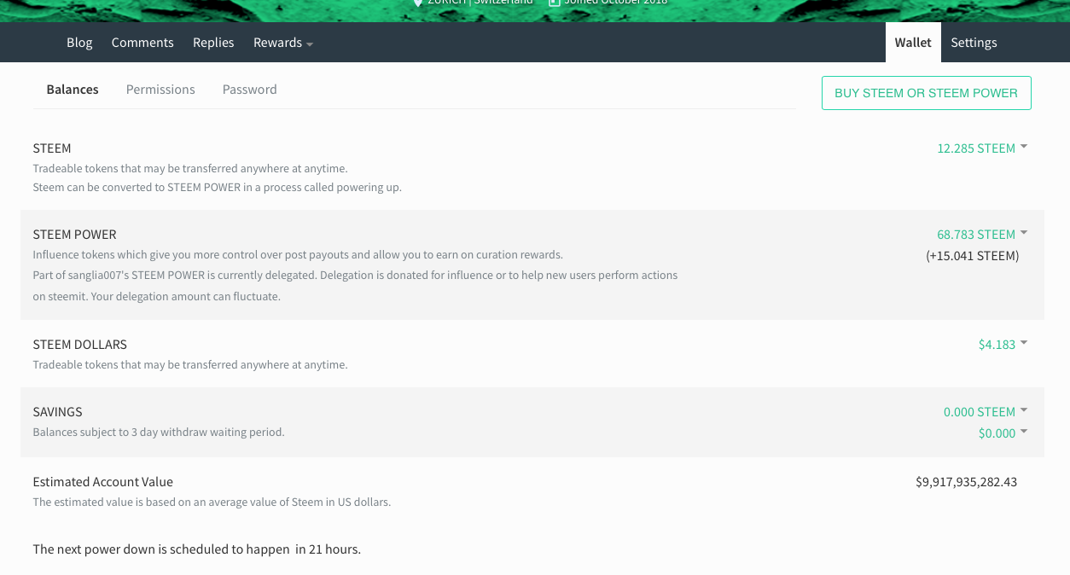Open the savings $0.000 dropdown
The width and height of the screenshot is (1070, 575).
click(x=1002, y=433)
